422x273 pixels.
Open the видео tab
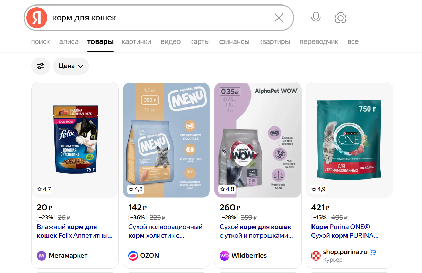pos(170,42)
